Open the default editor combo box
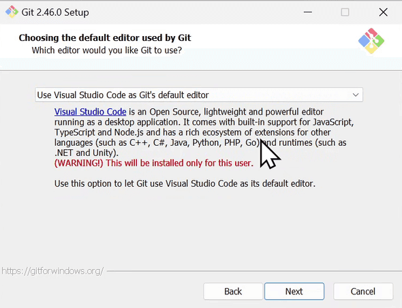Image resolution: width=402 pixels, height=308 pixels. tap(199, 95)
